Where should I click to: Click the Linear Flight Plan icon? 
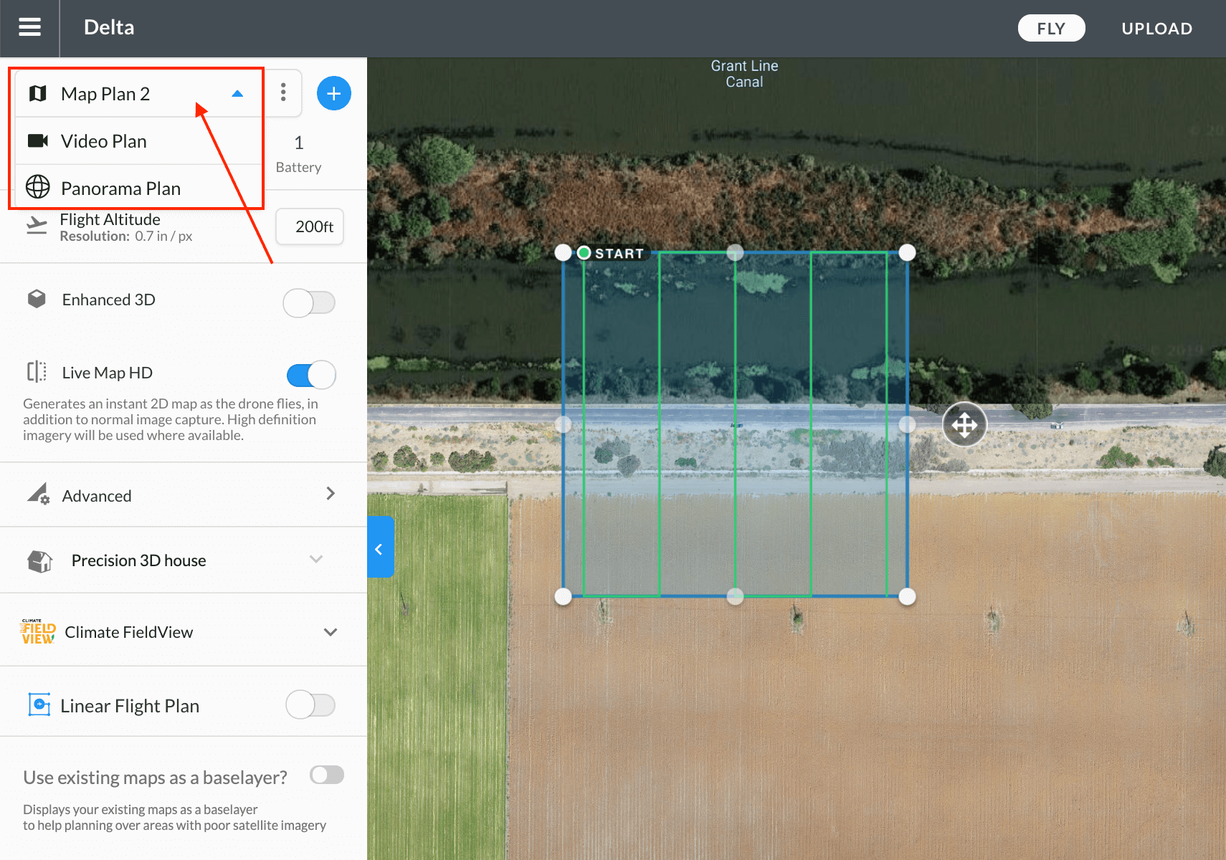[39, 704]
